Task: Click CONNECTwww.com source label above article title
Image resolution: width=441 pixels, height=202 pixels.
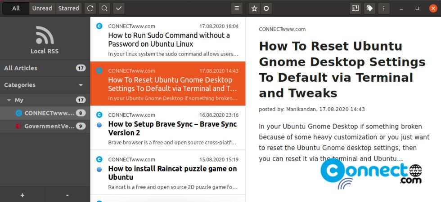Action: point(282,29)
